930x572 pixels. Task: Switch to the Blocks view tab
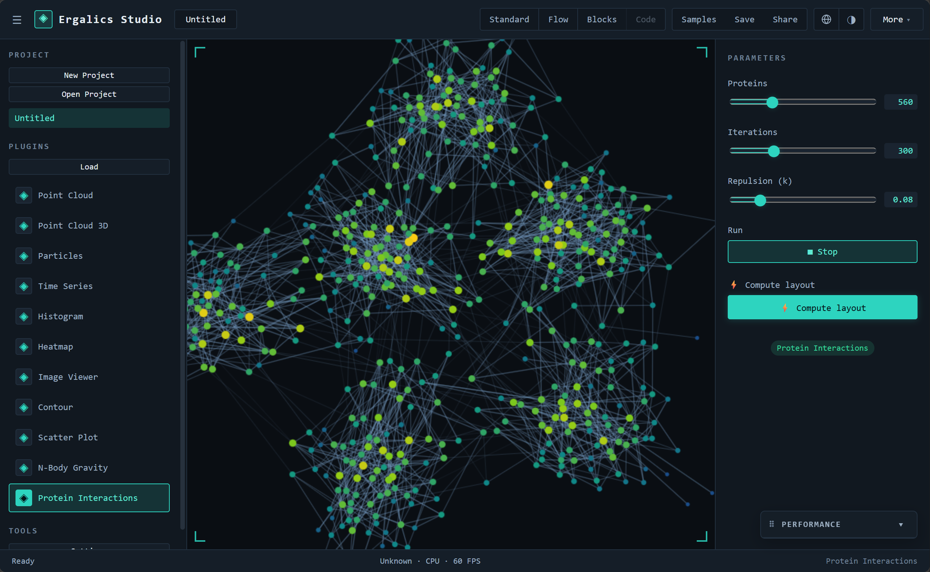coord(601,19)
